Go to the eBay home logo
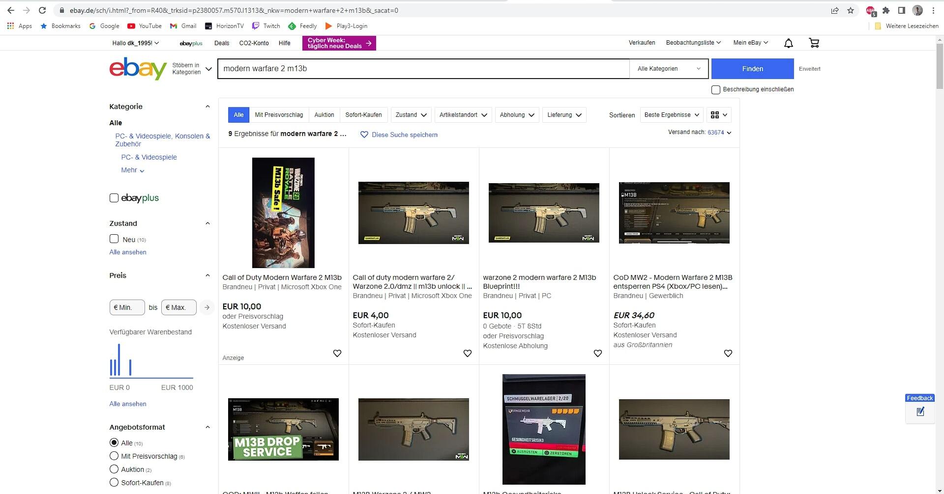 pos(138,68)
